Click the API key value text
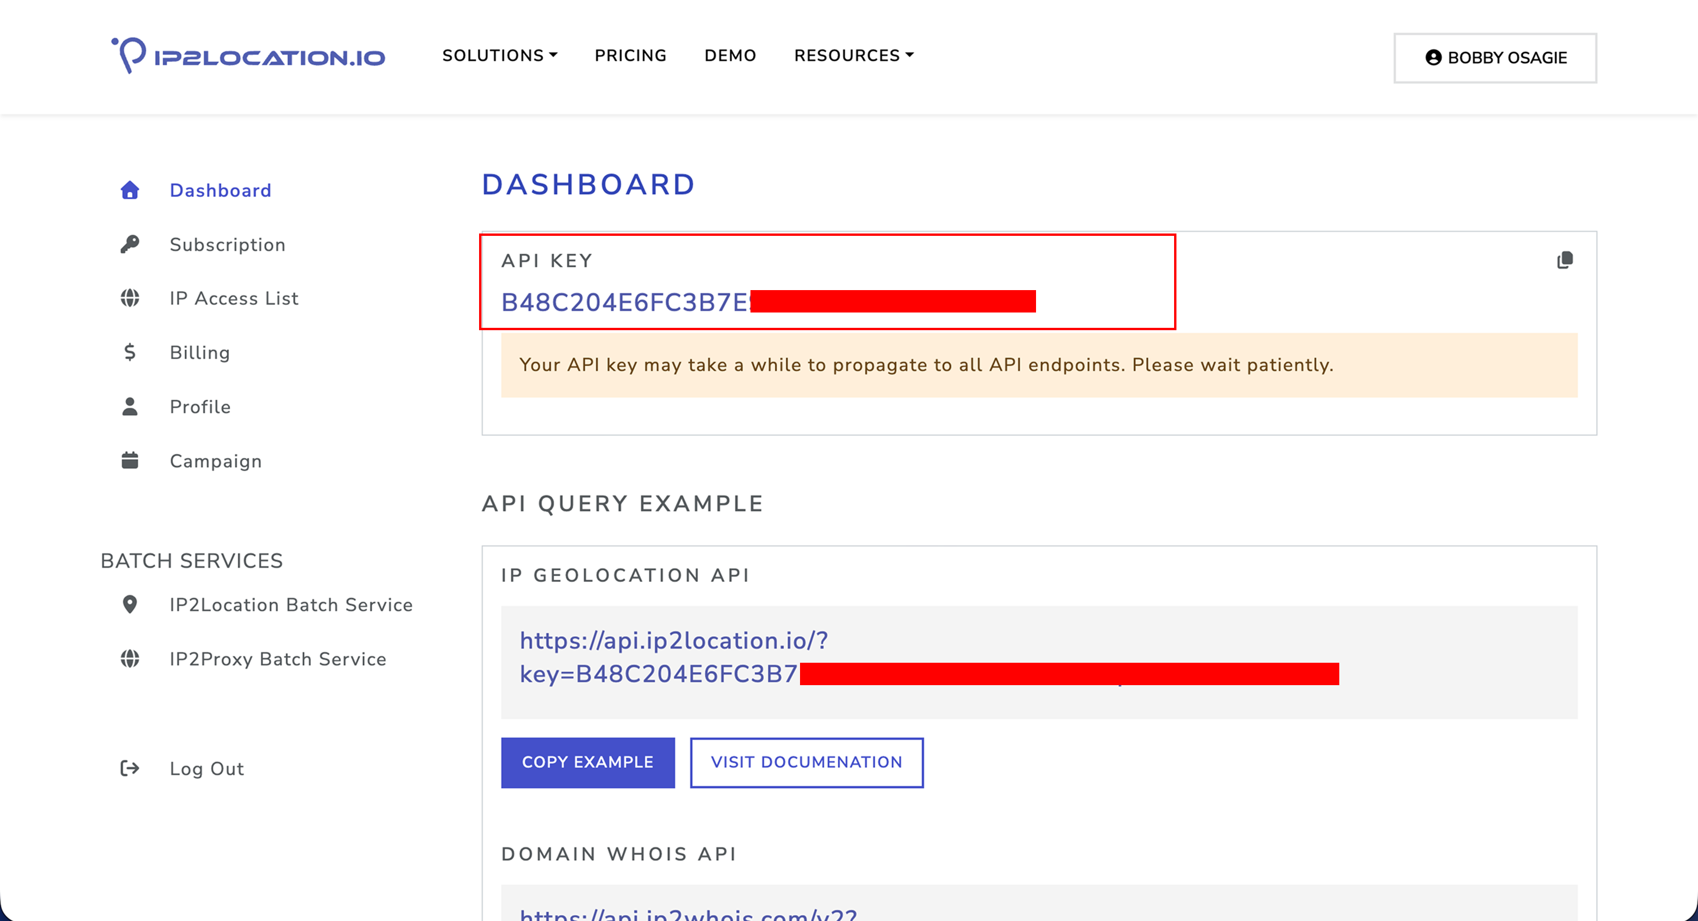Viewport: 1698px width, 921px height. click(x=625, y=302)
